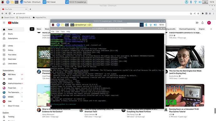Open Google Arts & Culture bookmark
216x121 pixels.
pos(23,17)
